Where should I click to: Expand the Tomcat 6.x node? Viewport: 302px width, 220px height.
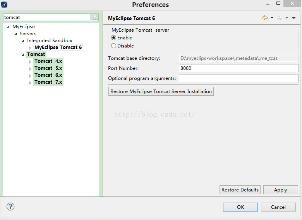coord(30,76)
